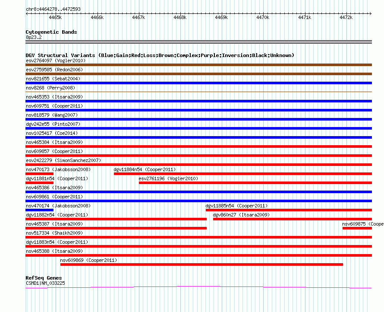Screen dimensions: 384x312
Task: Click the red bar under dgv860n27
Action: pyautogui.click(x=293, y=219)
